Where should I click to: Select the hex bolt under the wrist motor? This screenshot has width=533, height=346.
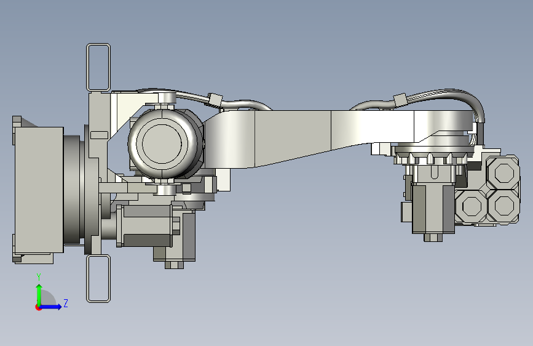pyautogui.click(x=433, y=238)
